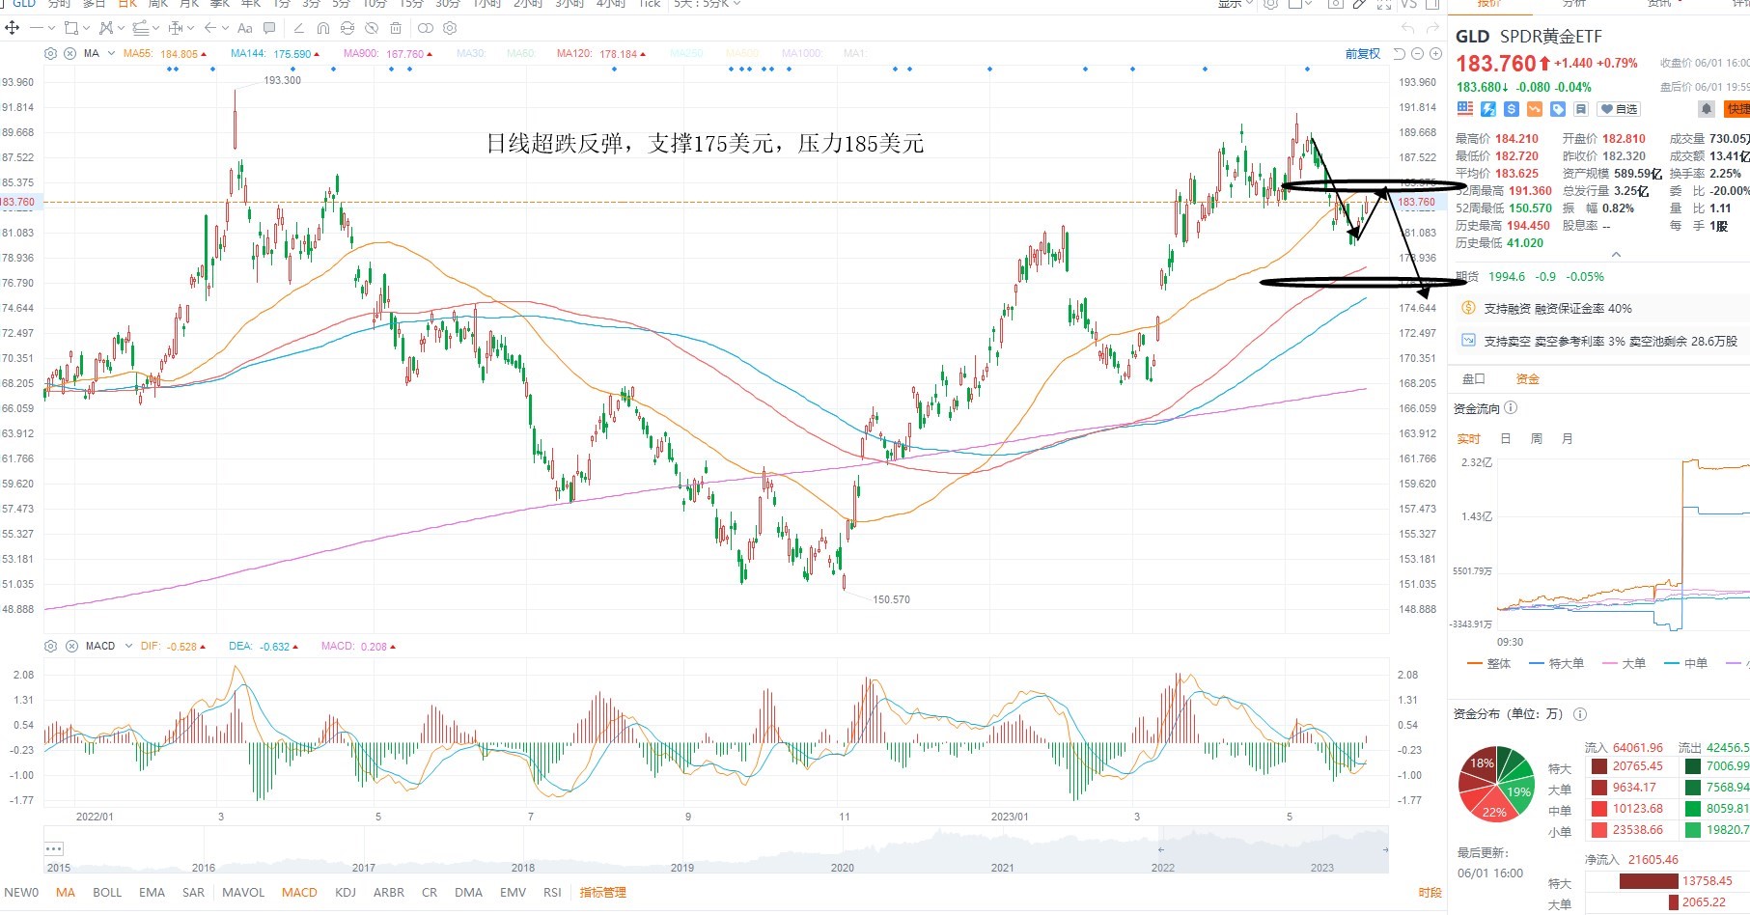Click the orange trend stock tag icon

1535,109
